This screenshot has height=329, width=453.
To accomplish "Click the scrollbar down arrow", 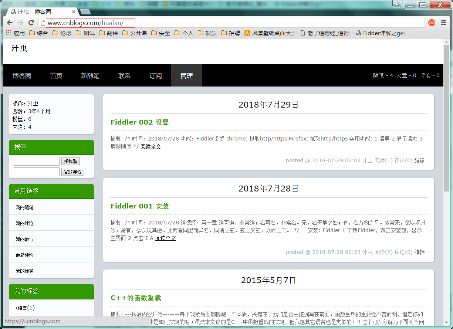I will tap(447, 323).
